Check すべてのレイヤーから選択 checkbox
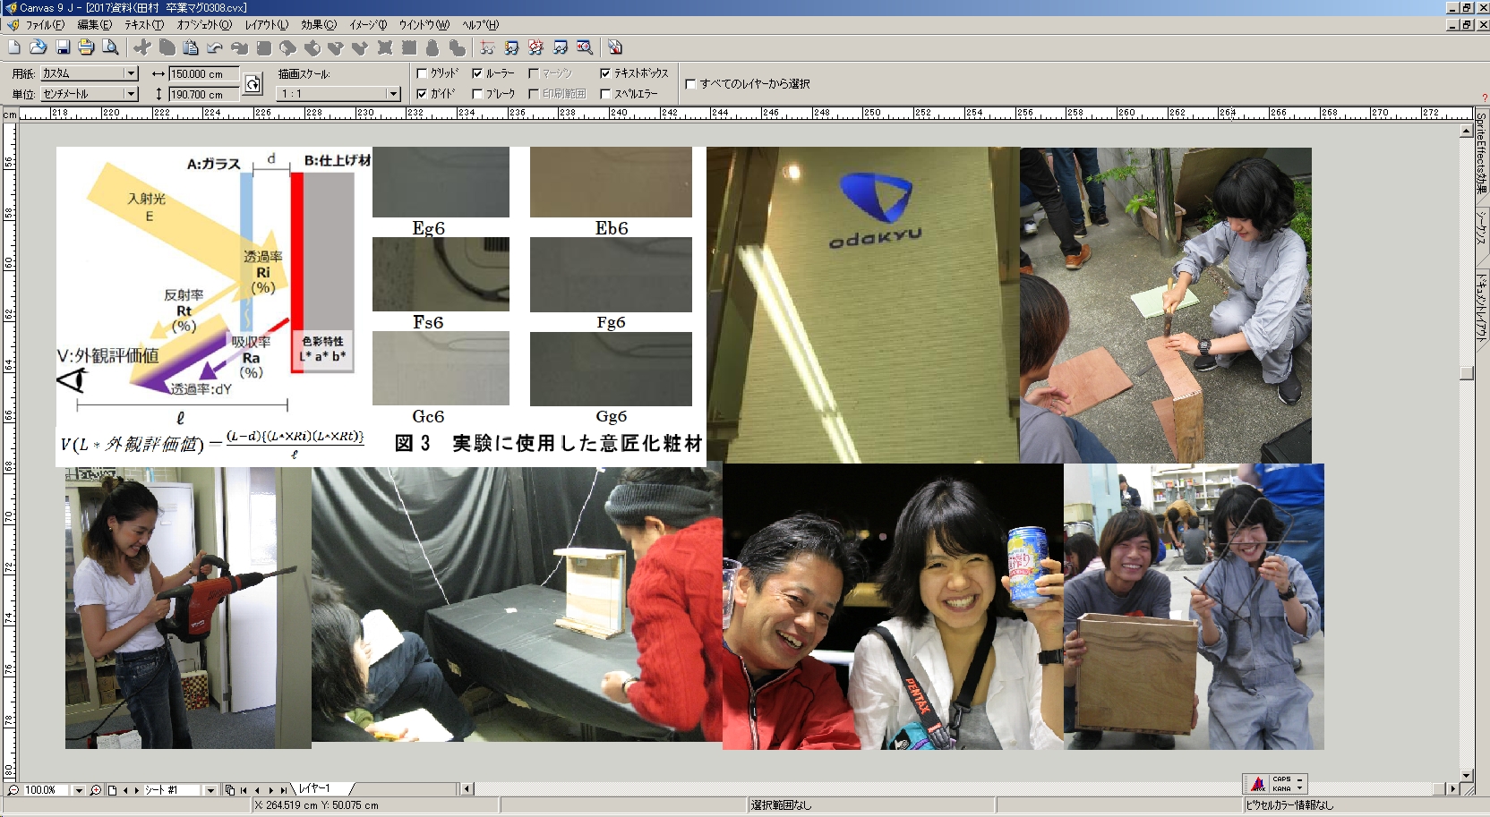The height and width of the screenshot is (817, 1490). click(x=690, y=84)
